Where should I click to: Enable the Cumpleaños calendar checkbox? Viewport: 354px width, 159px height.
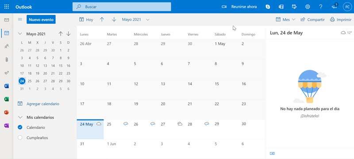[20, 138]
